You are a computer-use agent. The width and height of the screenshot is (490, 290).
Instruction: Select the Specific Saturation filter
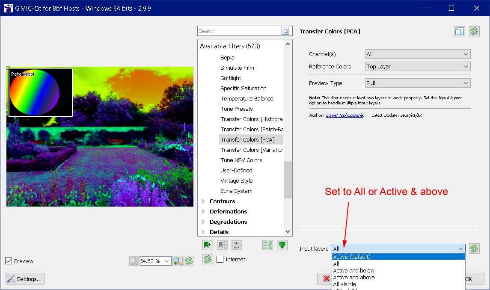244,89
